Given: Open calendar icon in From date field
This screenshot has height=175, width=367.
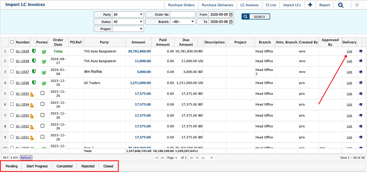Looking at the screenshot, I should tap(231, 14).
